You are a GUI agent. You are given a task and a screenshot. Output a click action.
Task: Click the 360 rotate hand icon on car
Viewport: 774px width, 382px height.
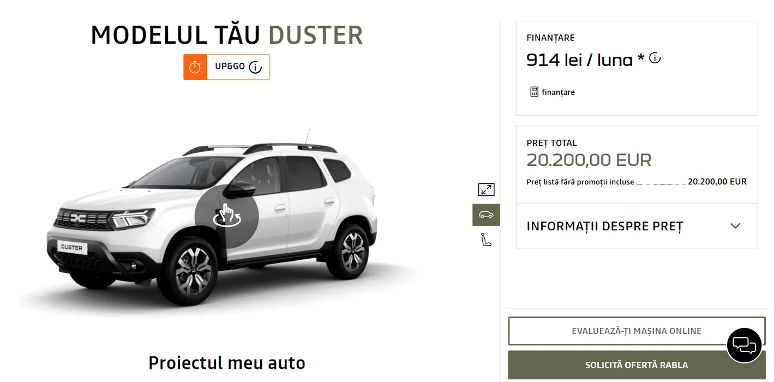227,216
